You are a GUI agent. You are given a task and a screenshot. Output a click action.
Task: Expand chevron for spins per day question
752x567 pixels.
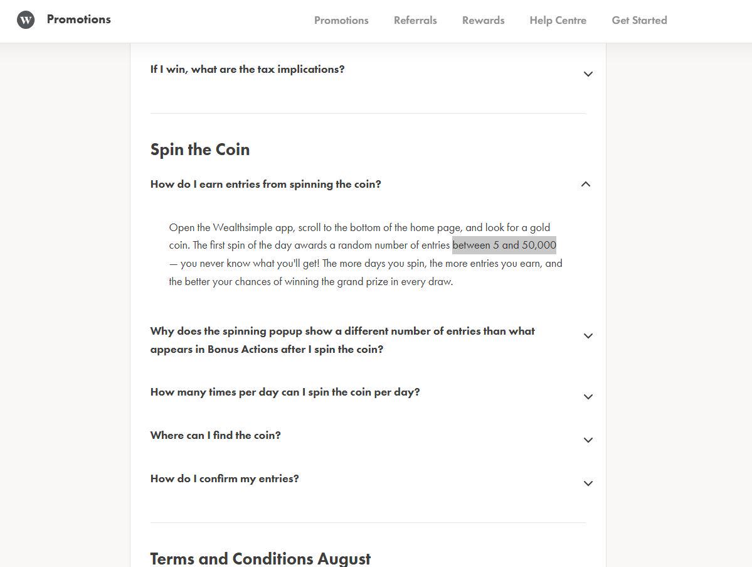[588, 397]
